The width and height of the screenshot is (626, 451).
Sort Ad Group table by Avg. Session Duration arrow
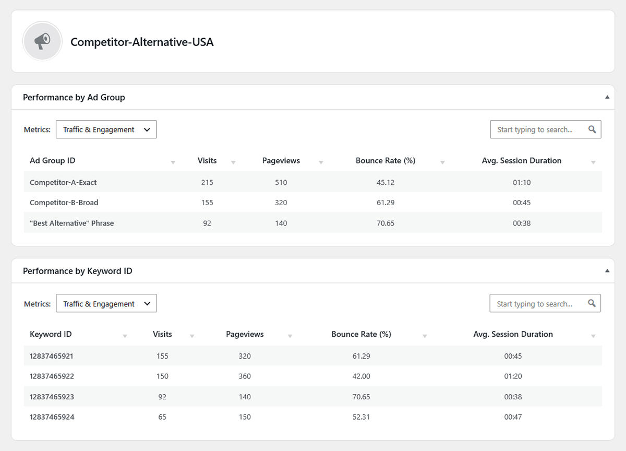(x=593, y=163)
